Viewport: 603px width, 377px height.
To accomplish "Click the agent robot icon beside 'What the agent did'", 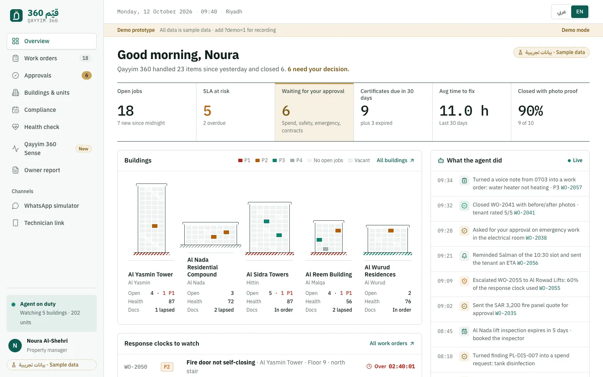I will (x=441, y=160).
